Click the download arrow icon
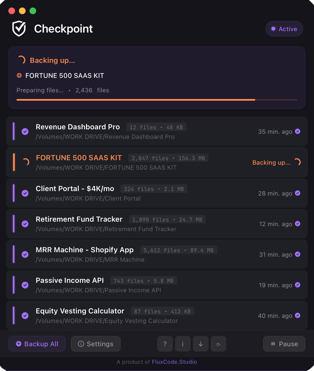This screenshot has width=314, height=371. coord(200,344)
